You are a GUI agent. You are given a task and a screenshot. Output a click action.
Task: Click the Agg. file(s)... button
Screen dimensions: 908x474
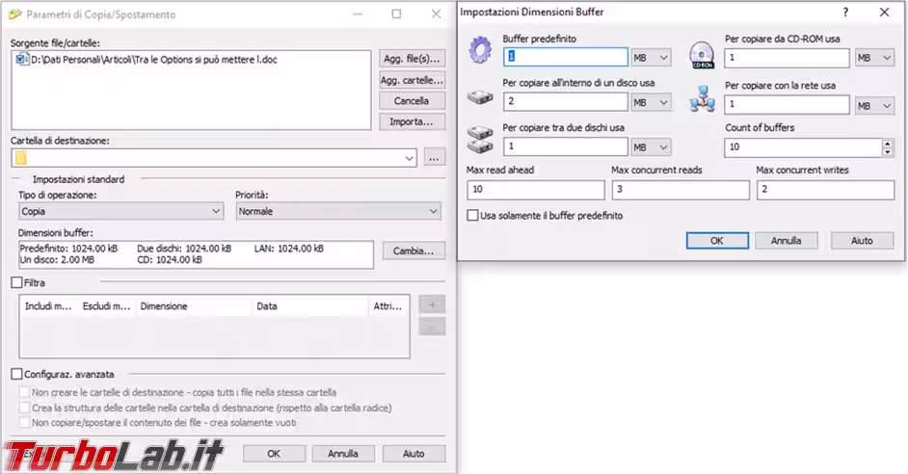pos(412,59)
